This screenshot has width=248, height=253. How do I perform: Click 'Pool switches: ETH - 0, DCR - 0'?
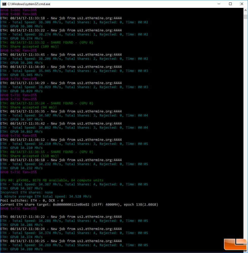[32, 200]
